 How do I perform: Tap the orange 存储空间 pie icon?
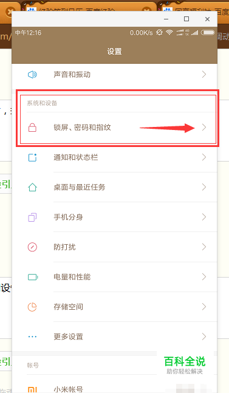point(32,307)
